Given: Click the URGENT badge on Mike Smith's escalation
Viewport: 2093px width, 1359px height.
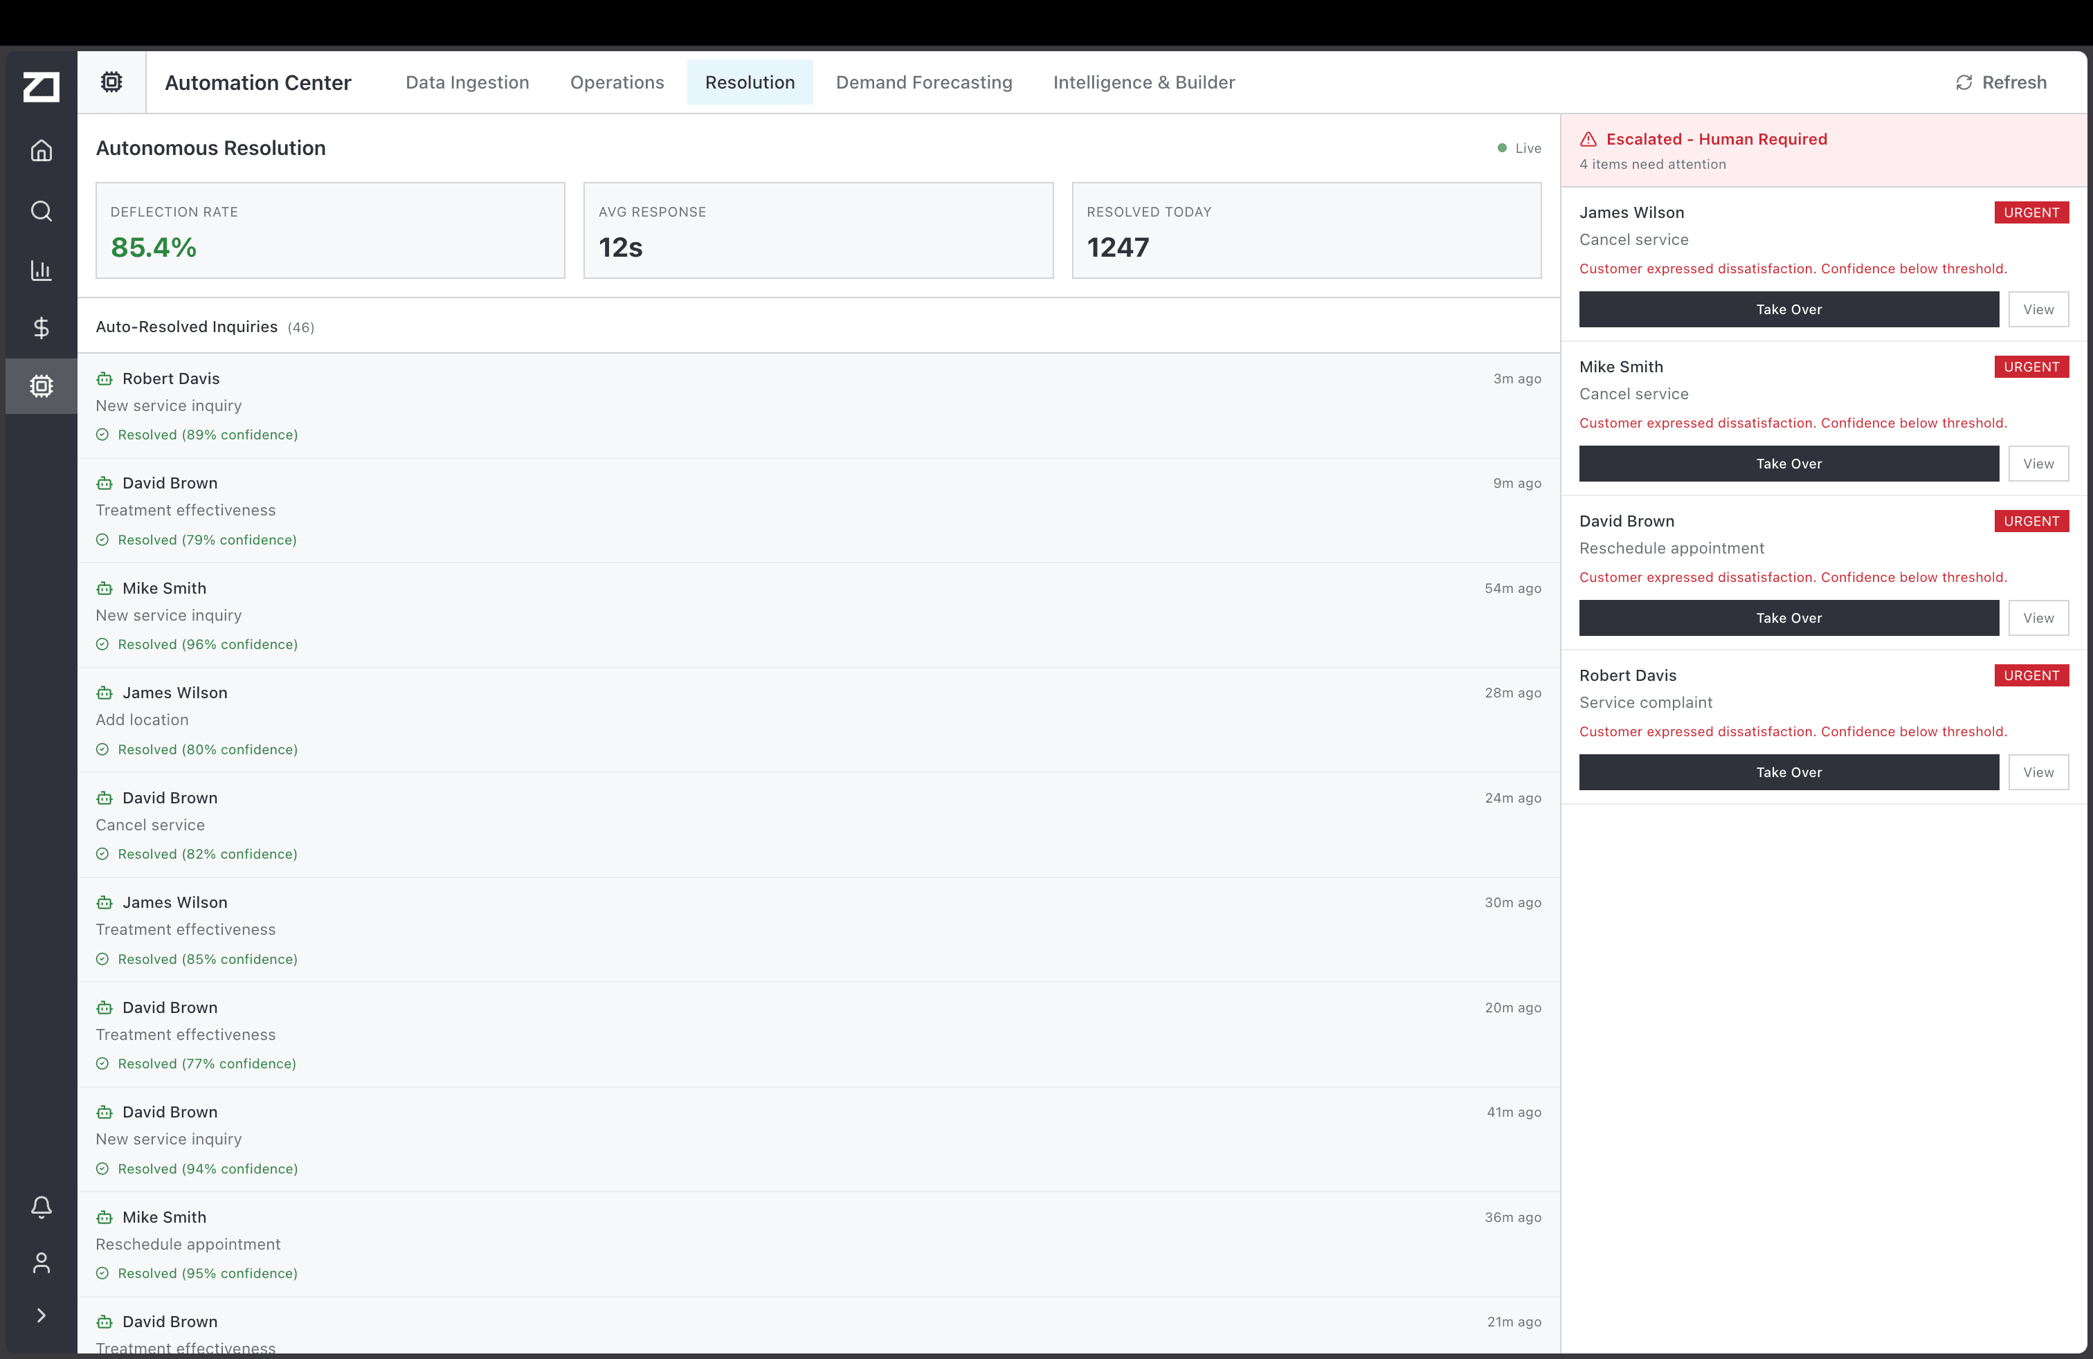Looking at the screenshot, I should 2031,367.
